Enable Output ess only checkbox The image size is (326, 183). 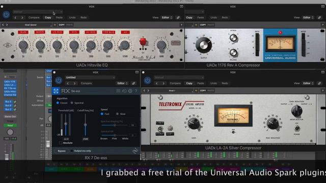pyautogui.click(x=72, y=151)
